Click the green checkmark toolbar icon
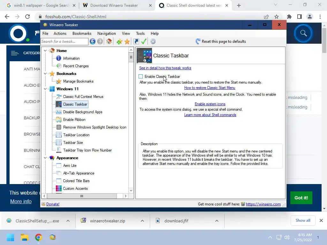Image resolution: width=327 pixels, height=245 pixels. click(144, 41)
